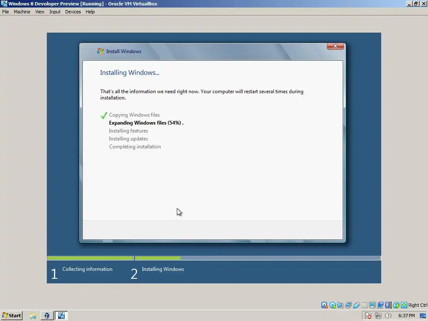Open the host Start menu
Image resolution: width=428 pixels, height=321 pixels.
click(x=11, y=316)
